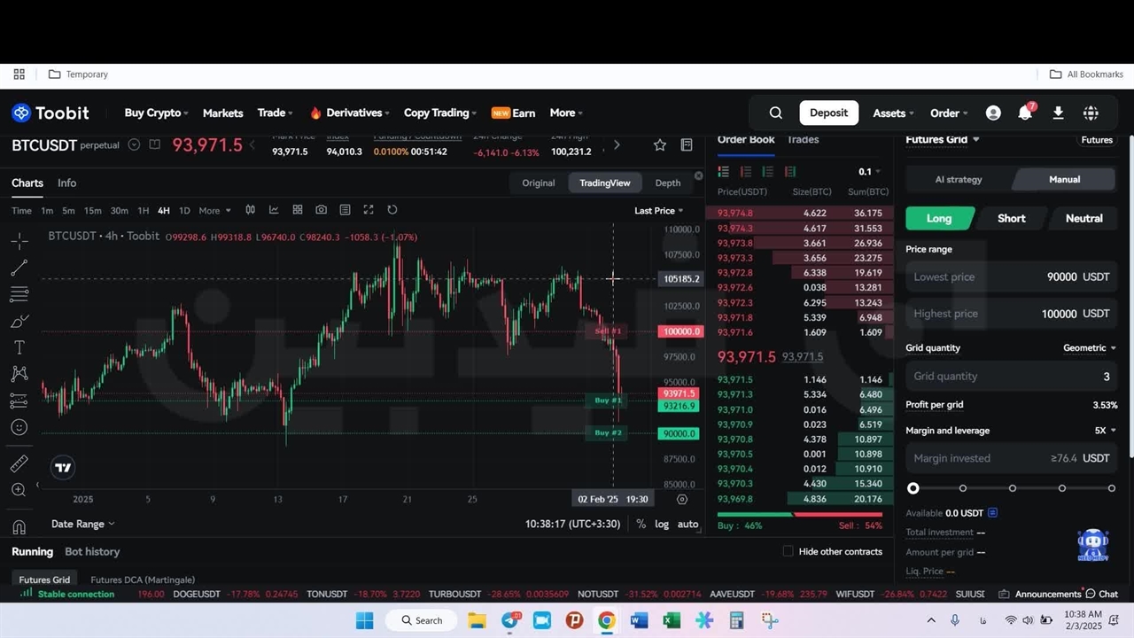Open the notifications bell
Screen dimensions: 1134x638
click(1025, 113)
